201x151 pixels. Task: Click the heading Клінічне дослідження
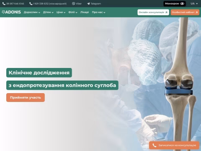[39, 73]
